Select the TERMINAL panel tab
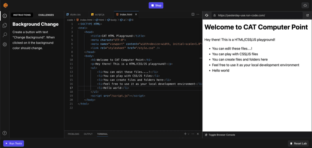The width and height of the screenshot is (312, 148). pos(103,134)
